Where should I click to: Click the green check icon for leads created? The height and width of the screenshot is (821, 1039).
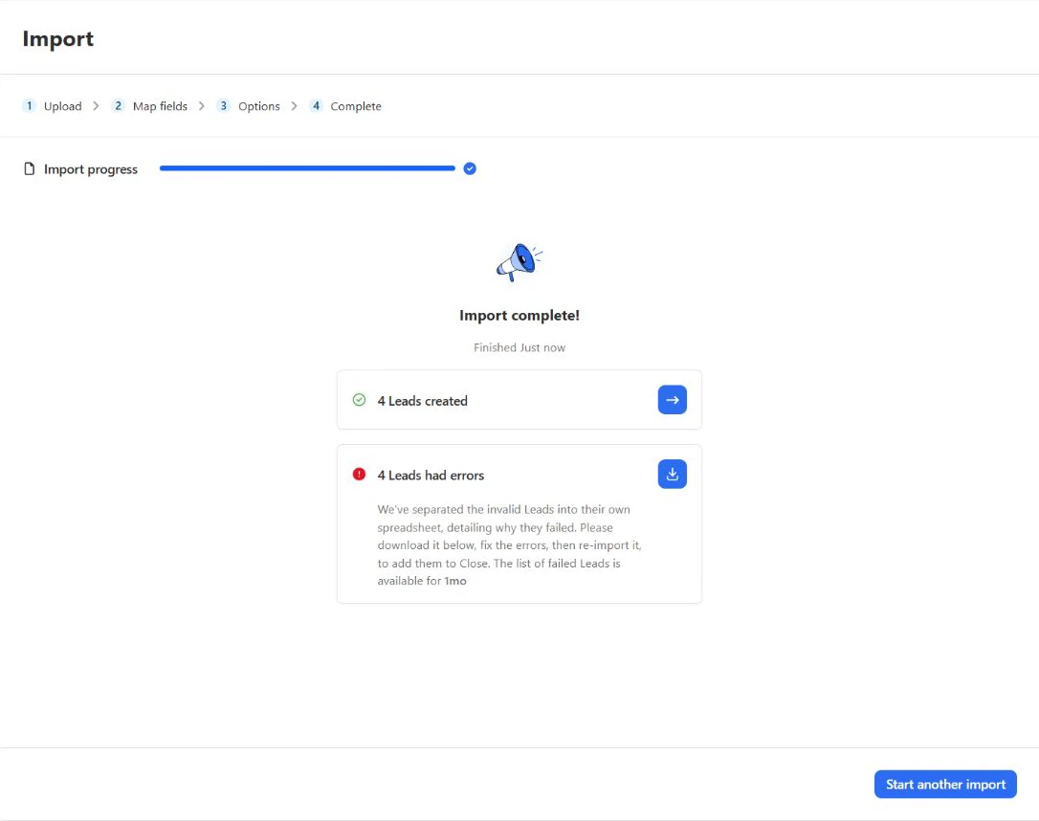coord(359,400)
